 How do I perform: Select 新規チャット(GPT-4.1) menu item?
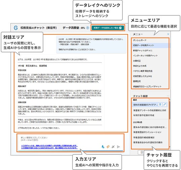[143, 51]
